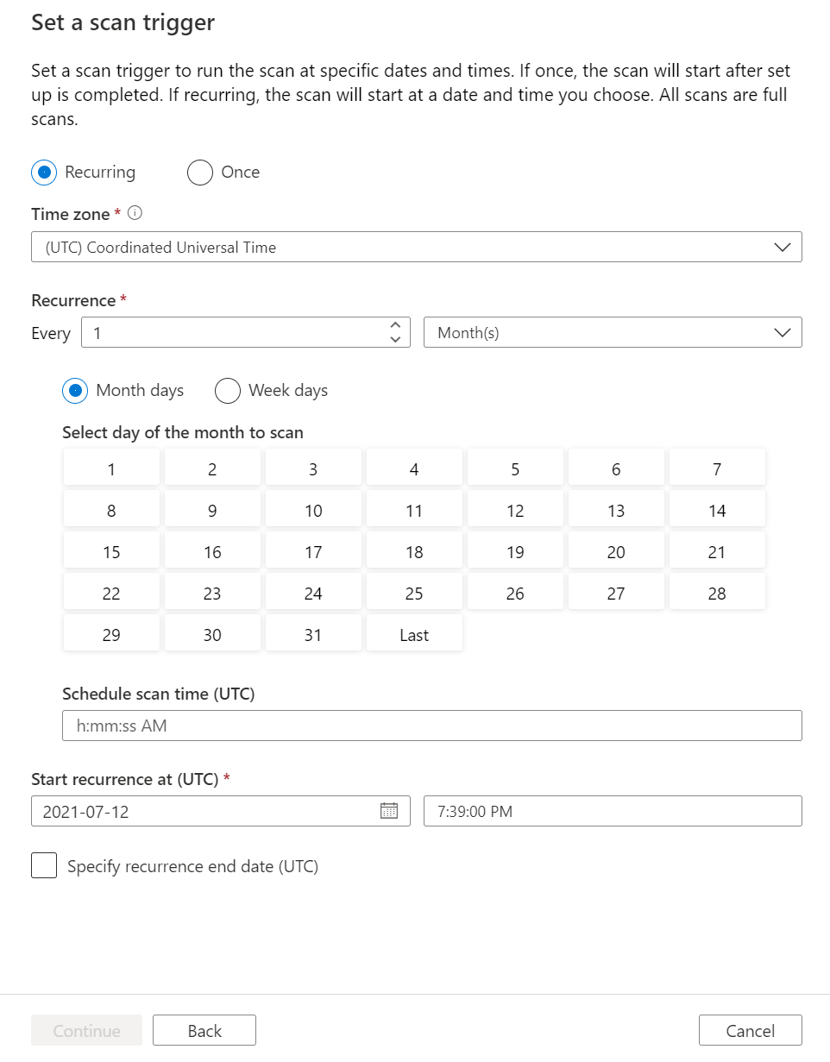
Task: Enable Specify recurrence end date checkbox
Action: click(x=44, y=866)
